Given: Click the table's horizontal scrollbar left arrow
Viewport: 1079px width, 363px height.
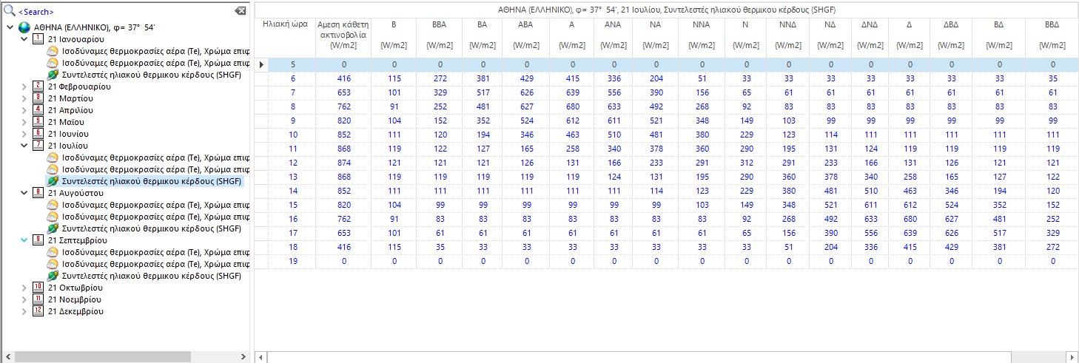Looking at the screenshot, I should point(261,358).
